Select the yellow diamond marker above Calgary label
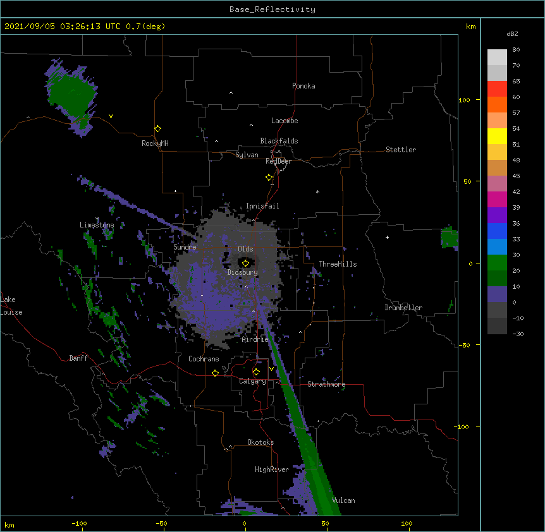 [x=256, y=372]
